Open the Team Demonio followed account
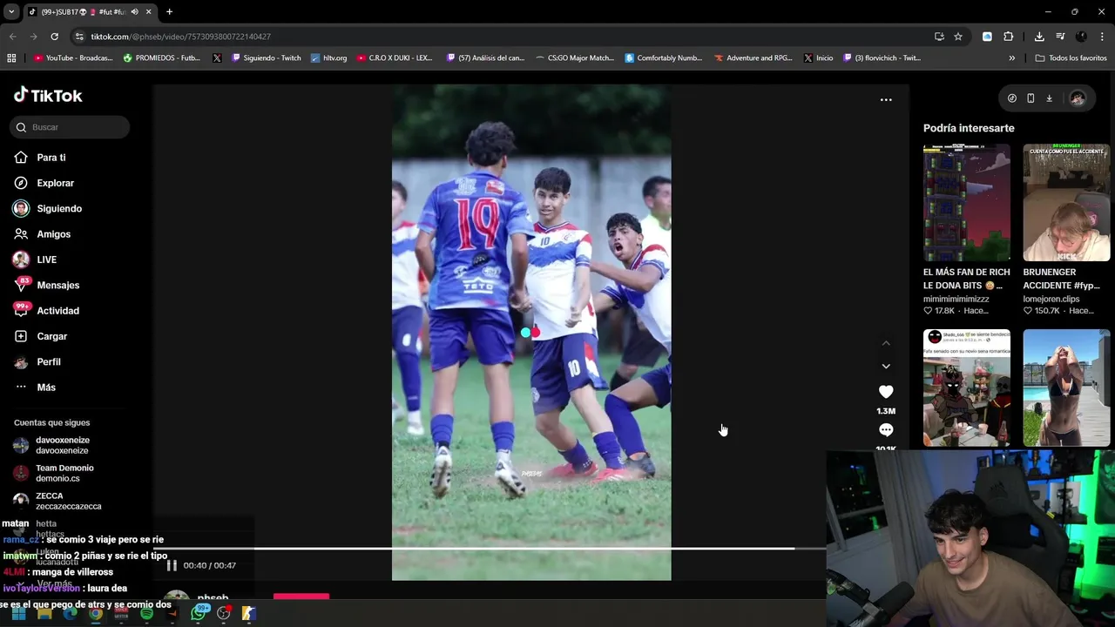 pyautogui.click(x=54, y=473)
